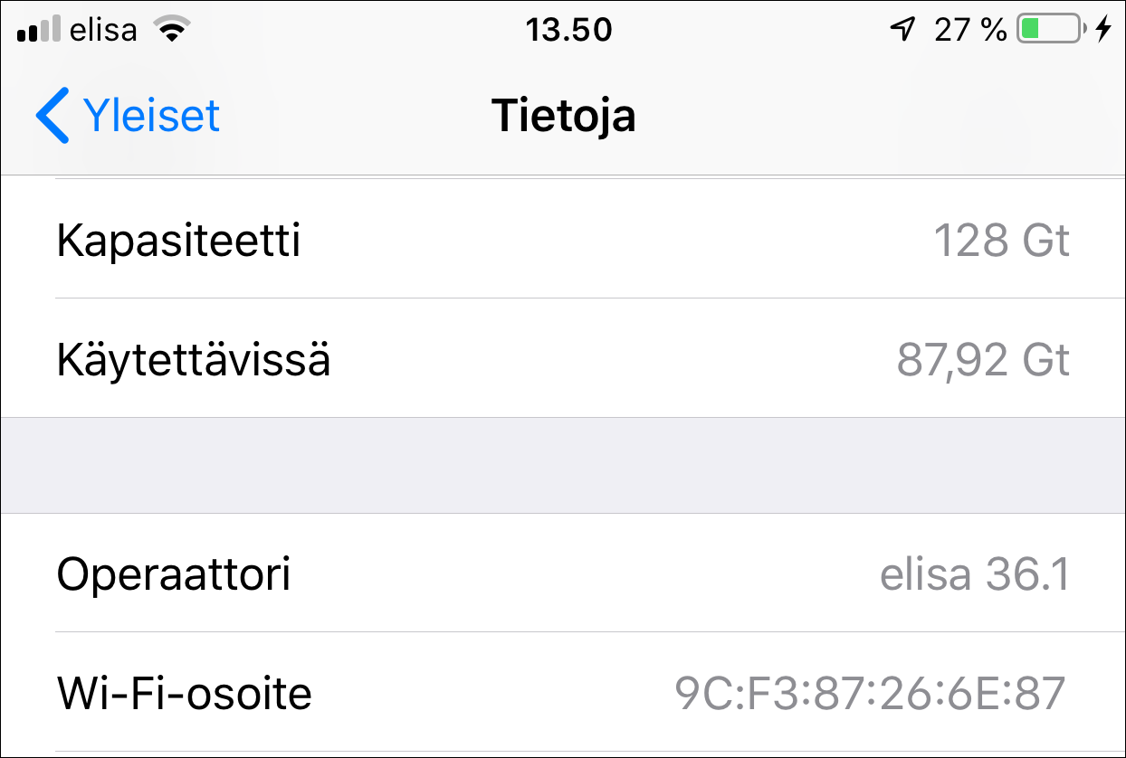Tap the 87,92 Gt available storage value

981,359
